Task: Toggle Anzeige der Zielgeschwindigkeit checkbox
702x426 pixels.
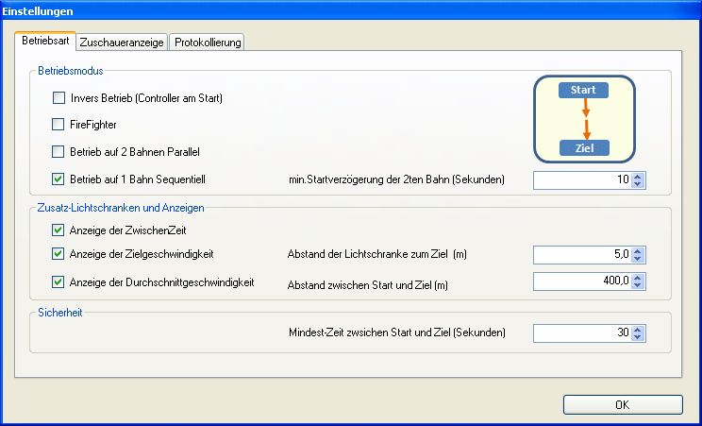Action: [x=59, y=254]
